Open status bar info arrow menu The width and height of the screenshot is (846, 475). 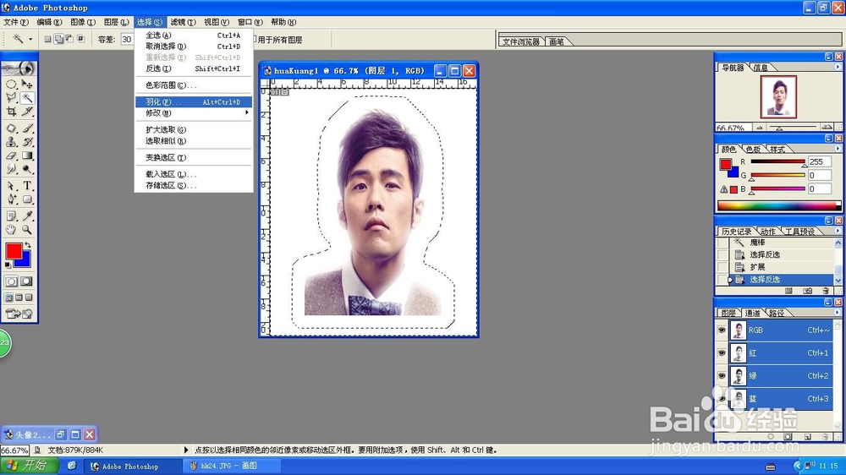(186, 450)
